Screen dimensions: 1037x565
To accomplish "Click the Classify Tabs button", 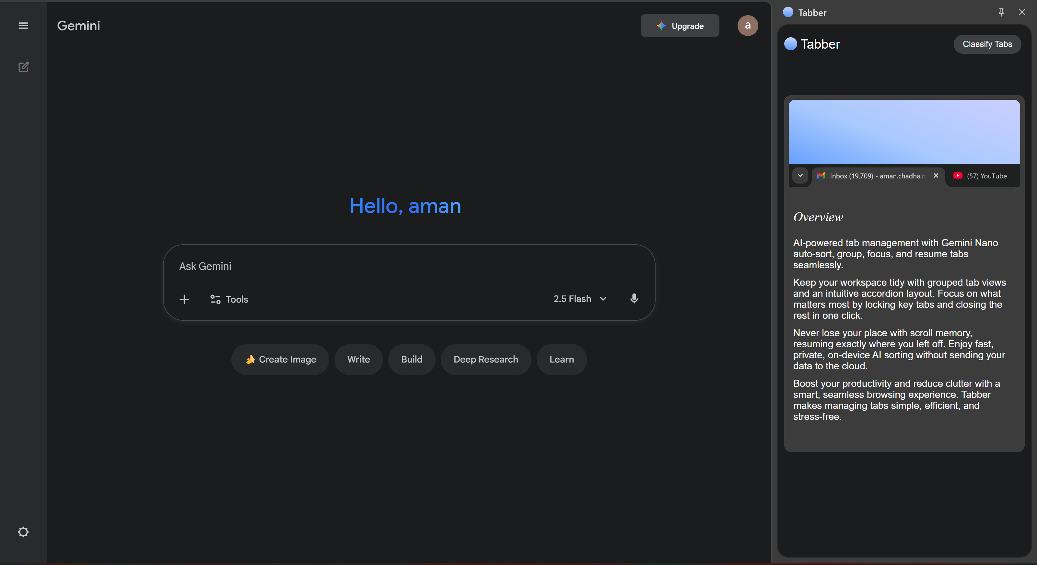I will pyautogui.click(x=987, y=44).
